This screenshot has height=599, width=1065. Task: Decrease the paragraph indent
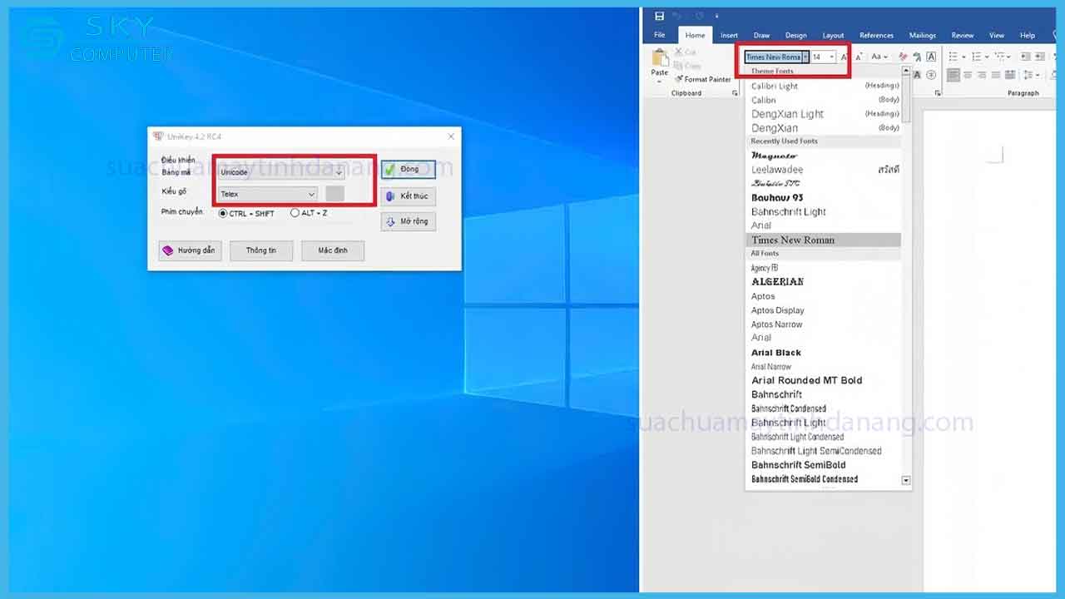[1025, 57]
